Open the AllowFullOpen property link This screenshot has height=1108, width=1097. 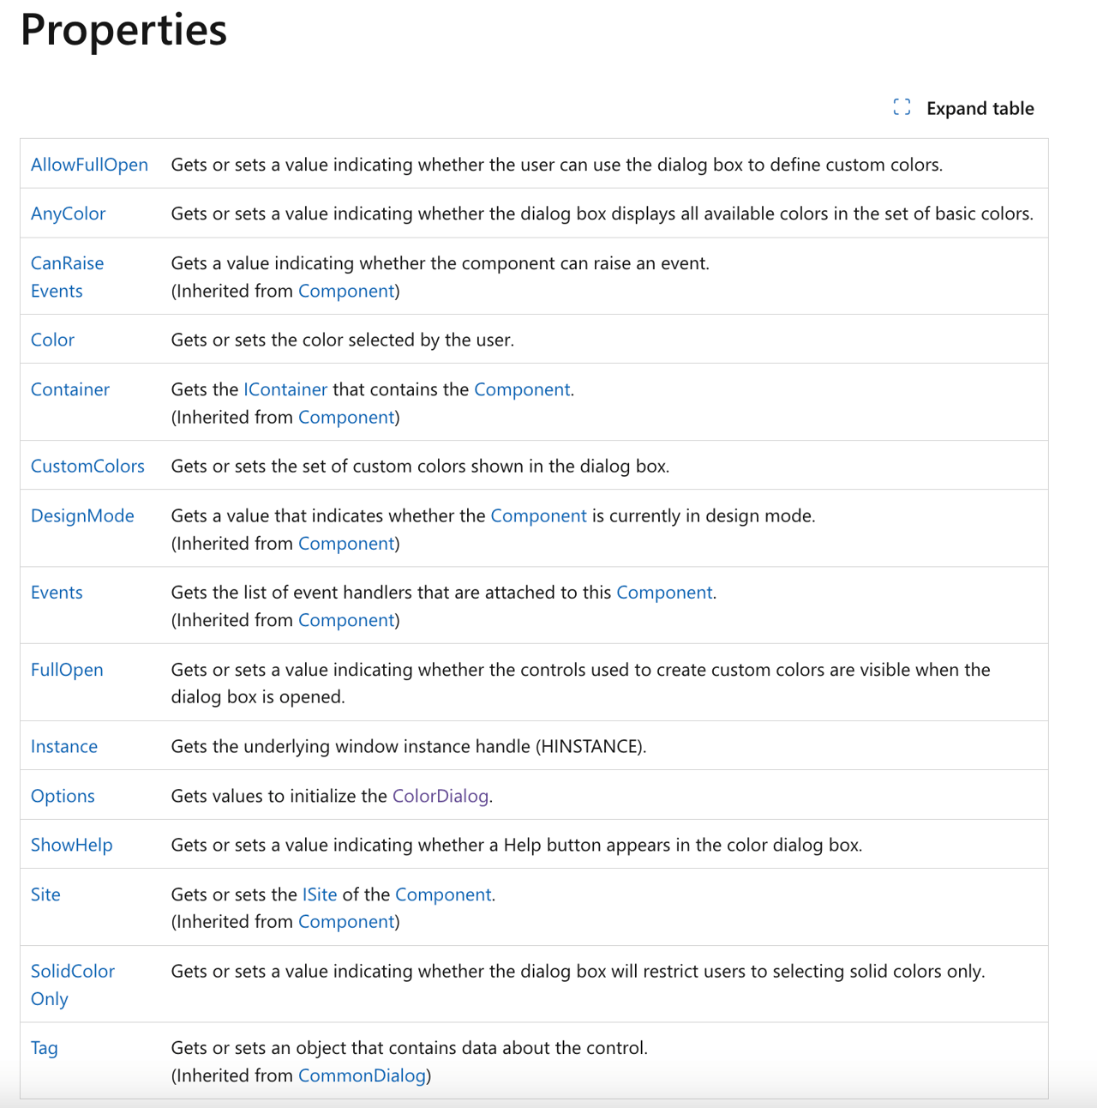point(89,165)
